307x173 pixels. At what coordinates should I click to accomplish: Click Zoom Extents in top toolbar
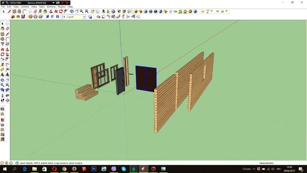click(86, 12)
